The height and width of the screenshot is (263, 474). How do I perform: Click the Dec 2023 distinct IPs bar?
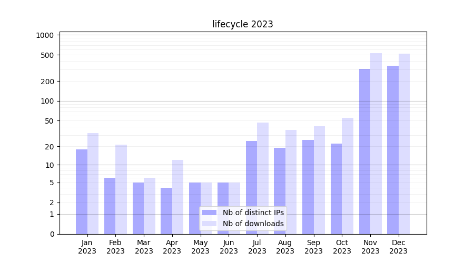coord(393,150)
